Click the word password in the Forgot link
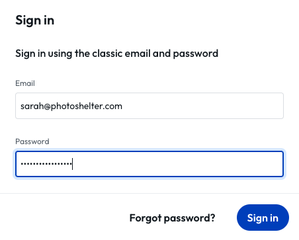299x240 pixels. point(189,219)
